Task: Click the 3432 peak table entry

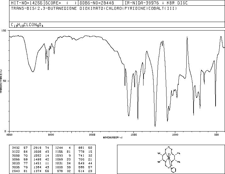Action: pyautogui.click(x=20, y=148)
